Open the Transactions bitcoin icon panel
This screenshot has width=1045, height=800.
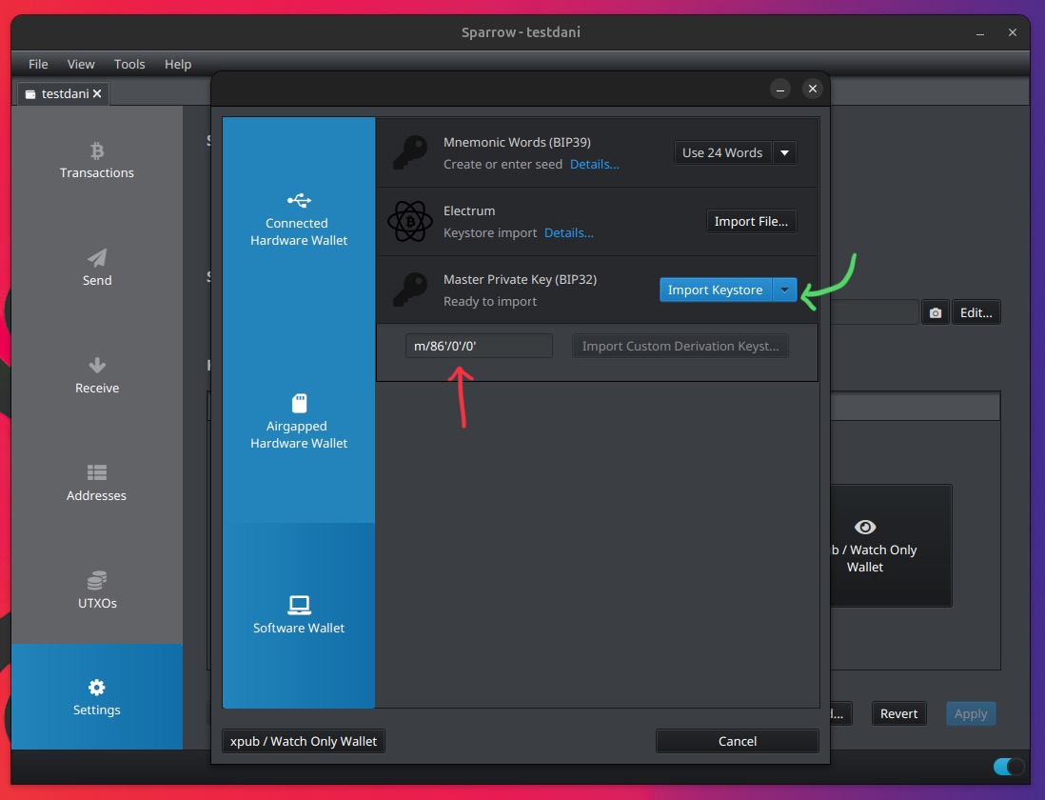[x=96, y=160]
